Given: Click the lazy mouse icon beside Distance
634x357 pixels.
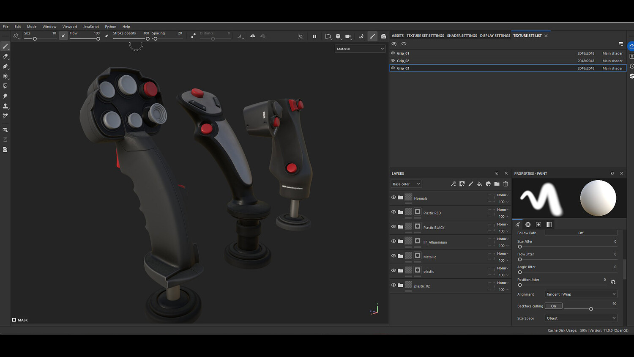Looking at the screenshot, I should (193, 36).
